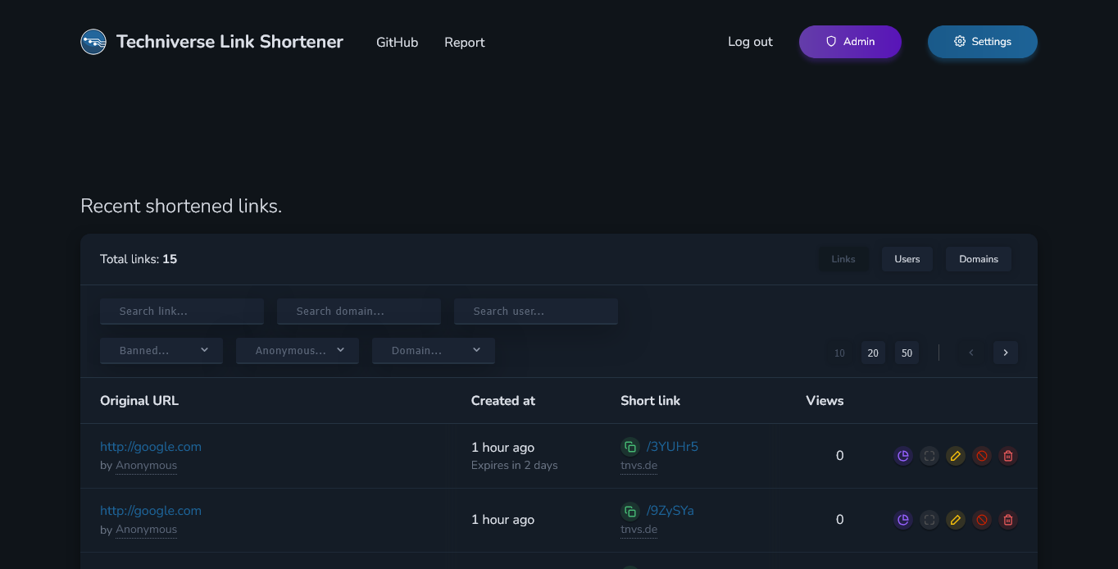This screenshot has width=1118, height=569.
Task: Open second row's http://google.com URL
Action: [151, 511]
